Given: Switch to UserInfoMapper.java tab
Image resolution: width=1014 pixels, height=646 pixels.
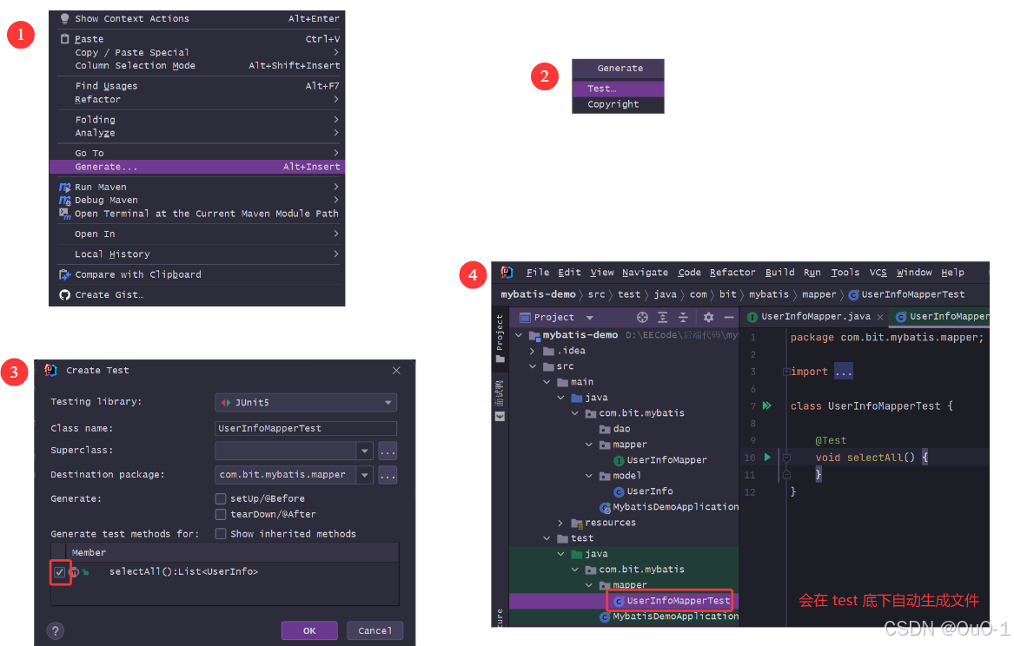Looking at the screenshot, I should point(816,317).
